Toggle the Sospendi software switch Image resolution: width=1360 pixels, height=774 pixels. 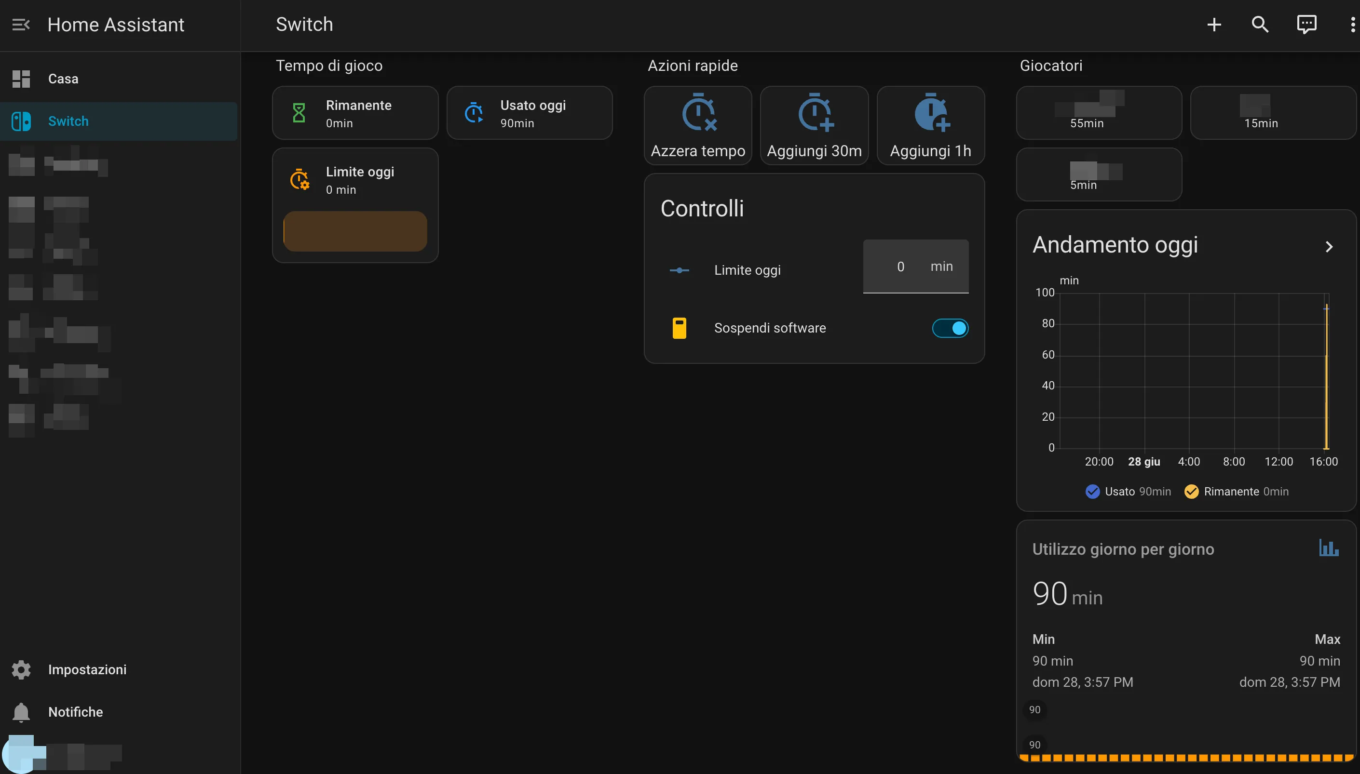(x=950, y=328)
